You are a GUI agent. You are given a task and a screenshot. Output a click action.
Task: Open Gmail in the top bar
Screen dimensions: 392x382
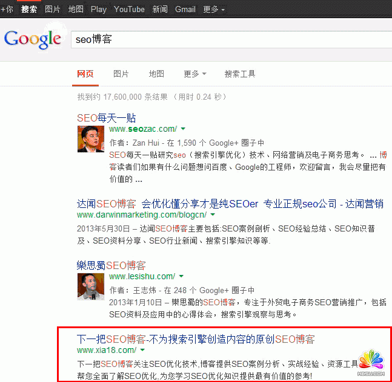click(x=185, y=10)
